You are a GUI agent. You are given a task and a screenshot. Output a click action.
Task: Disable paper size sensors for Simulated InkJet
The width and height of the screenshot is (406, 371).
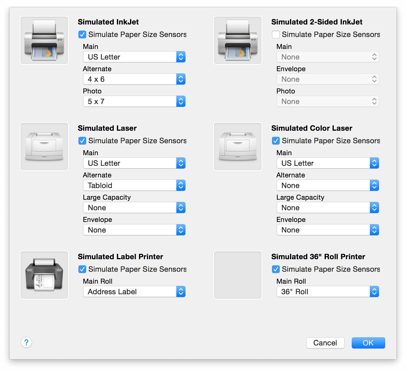tap(82, 34)
